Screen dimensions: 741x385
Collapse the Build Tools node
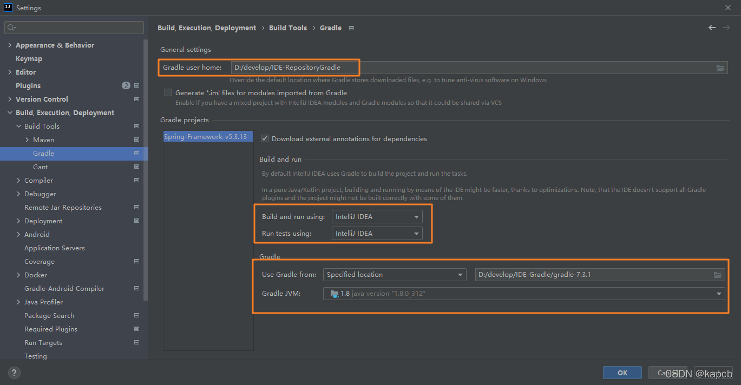[18, 126]
